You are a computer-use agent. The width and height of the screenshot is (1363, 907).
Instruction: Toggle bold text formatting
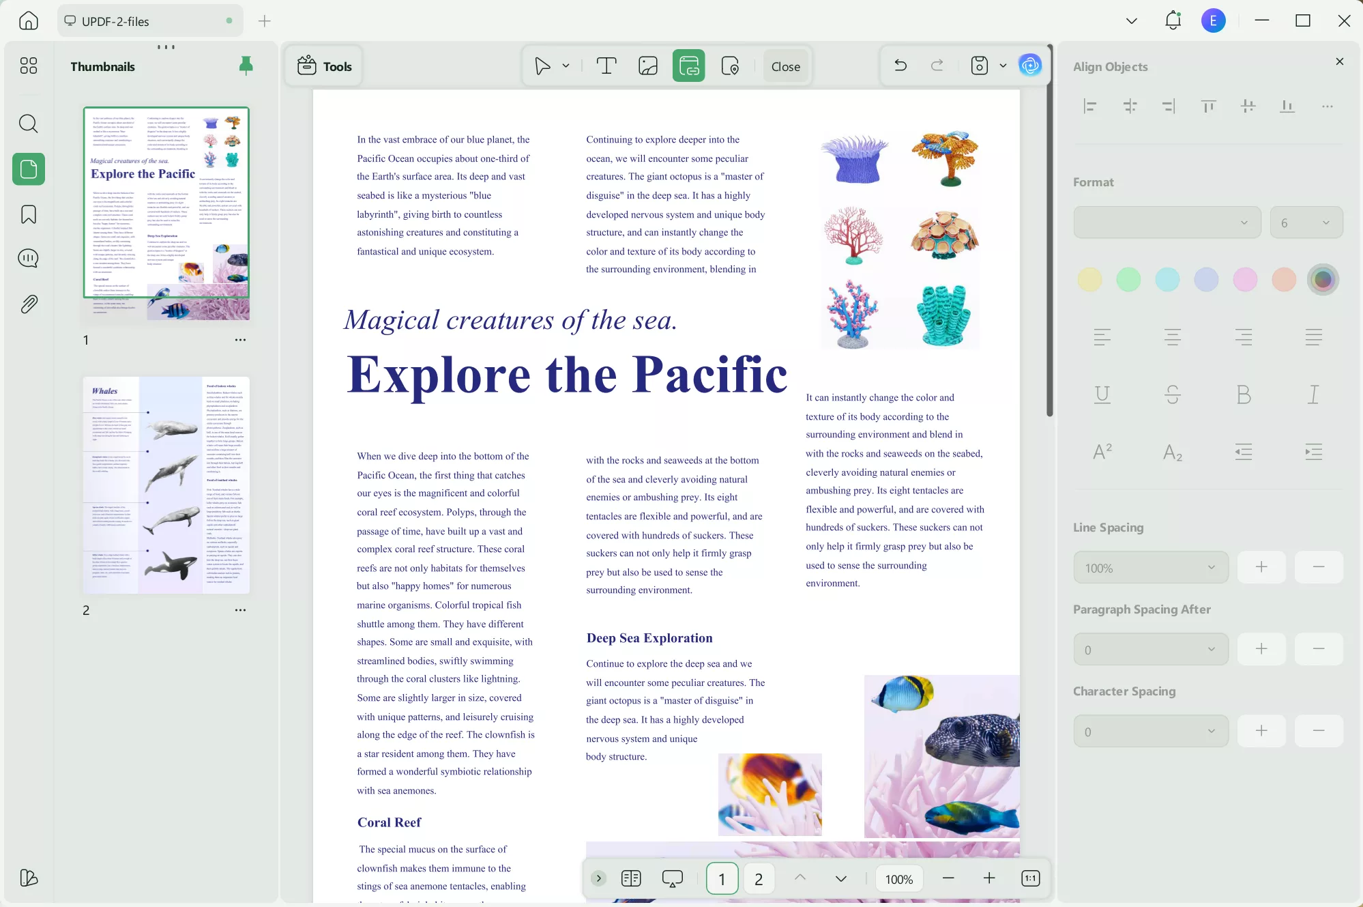[1243, 394]
